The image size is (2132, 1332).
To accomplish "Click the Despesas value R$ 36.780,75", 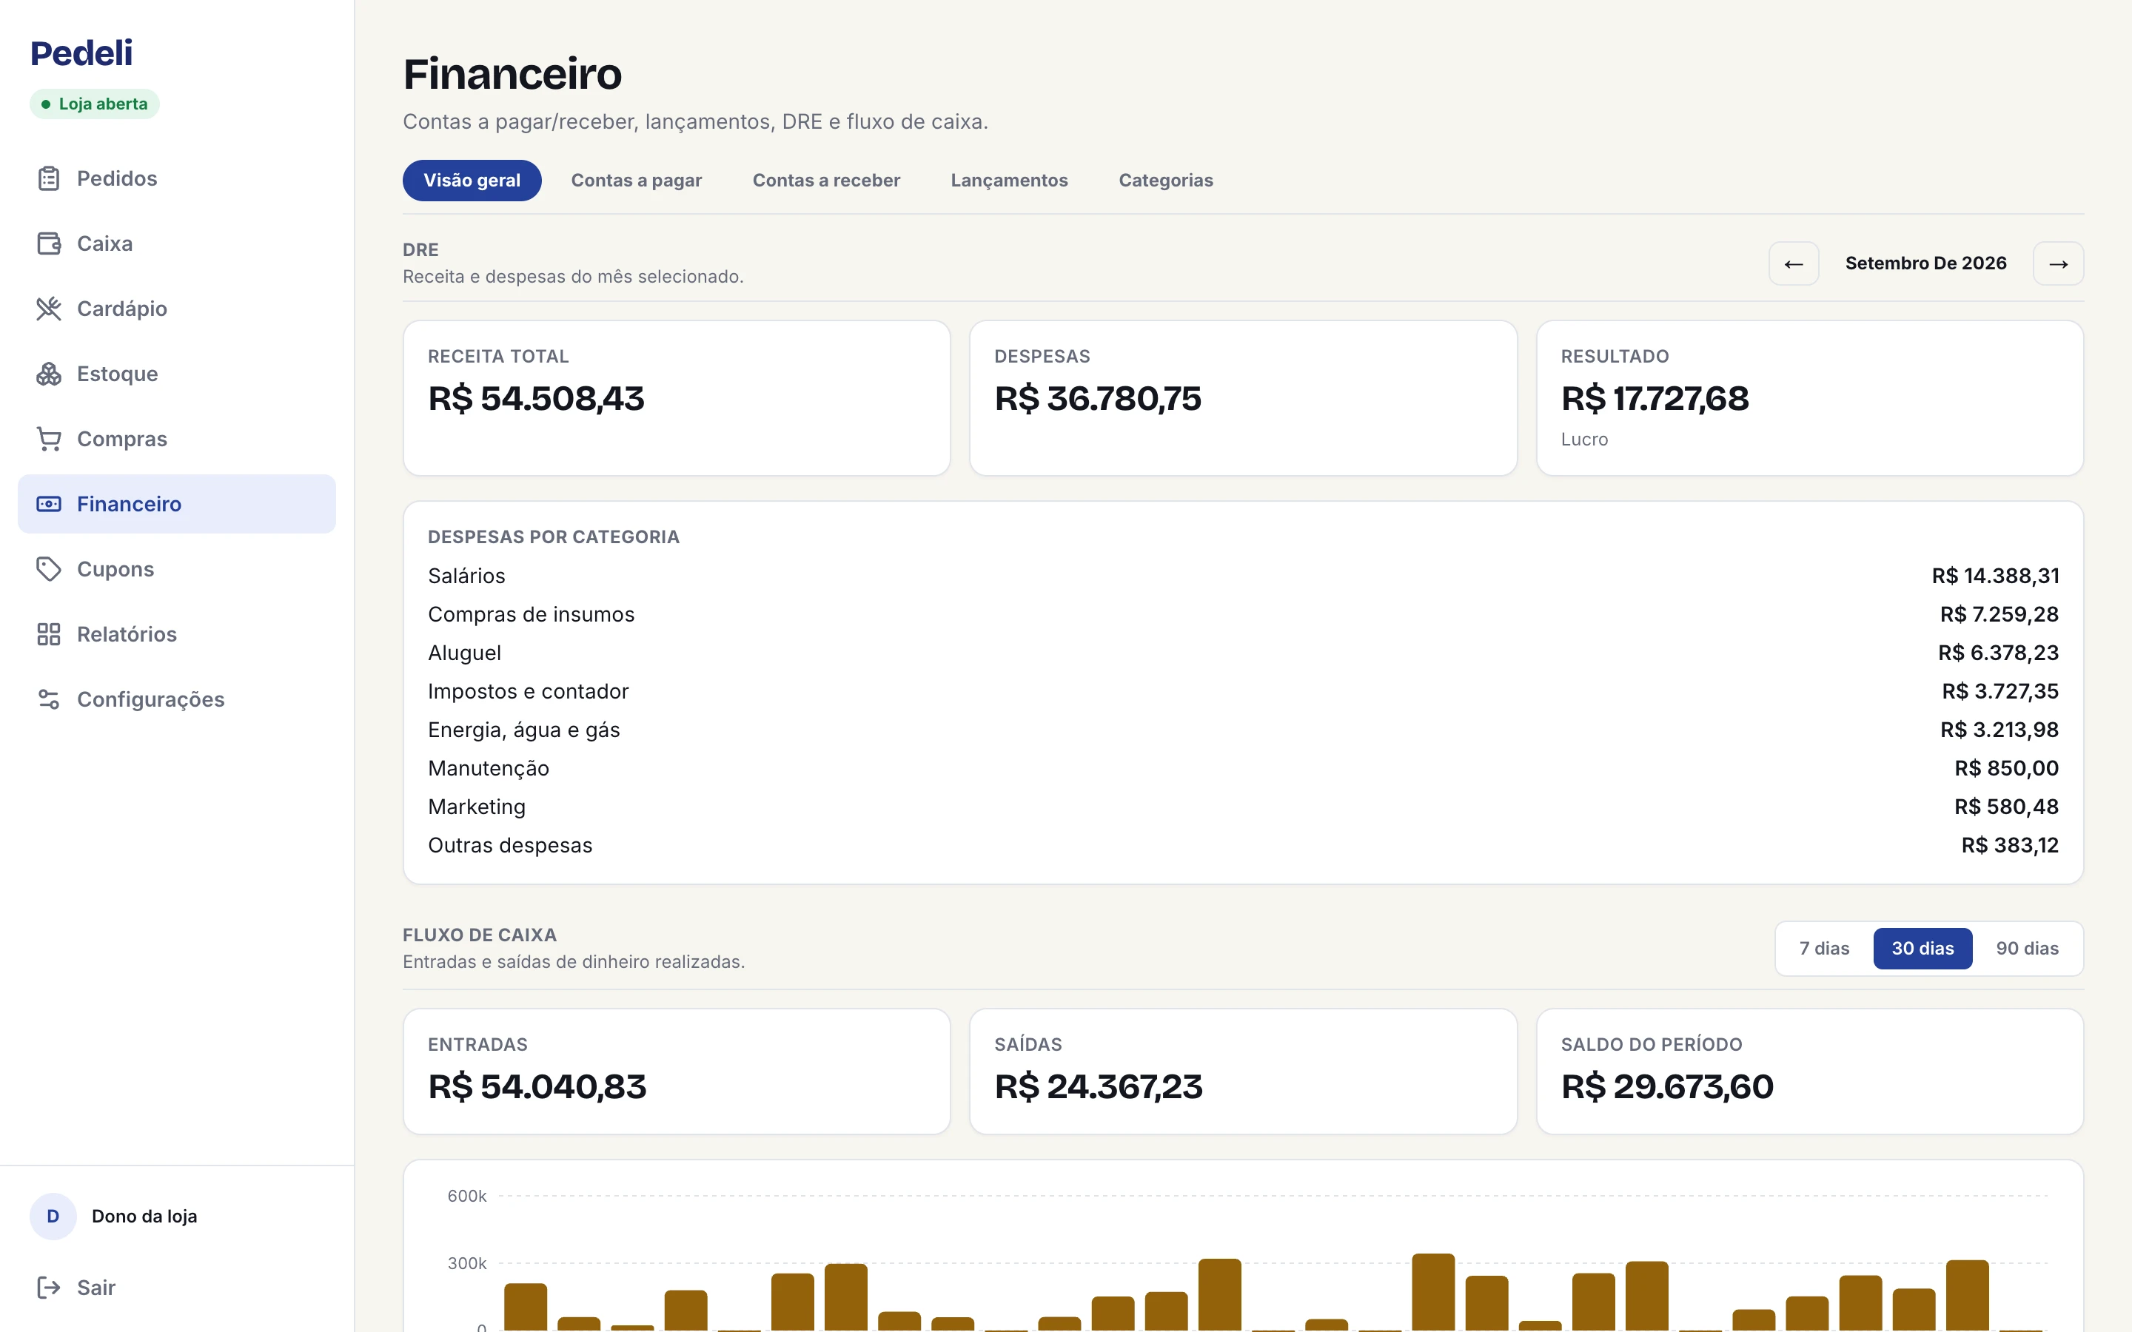I will 1098,398.
